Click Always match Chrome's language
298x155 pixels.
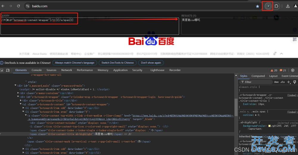[x=74, y=63]
